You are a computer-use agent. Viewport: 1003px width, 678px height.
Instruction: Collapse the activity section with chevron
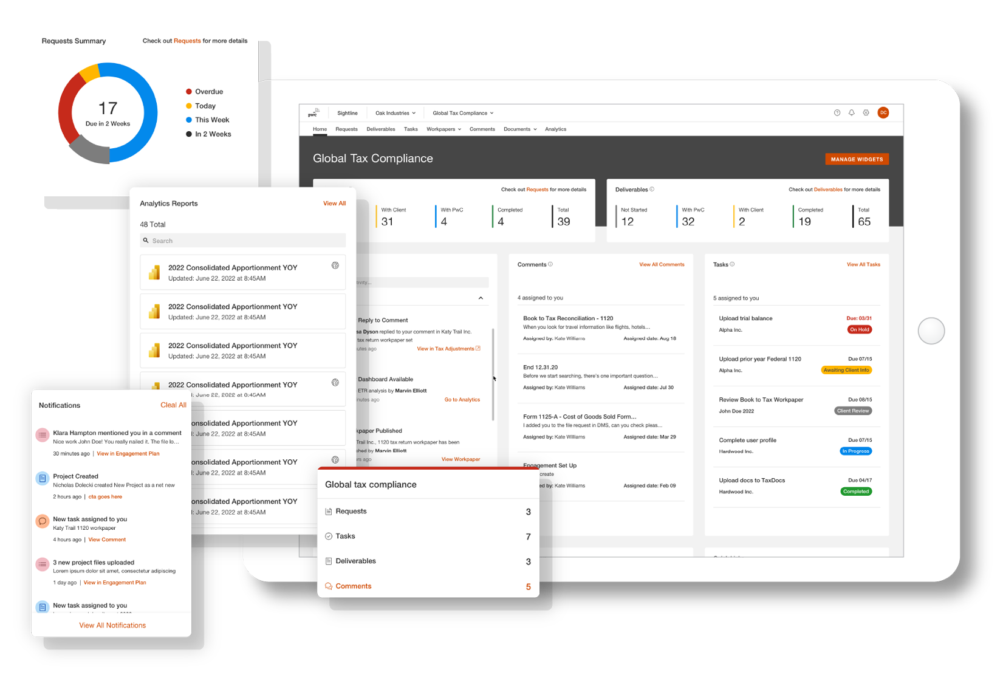click(x=481, y=298)
